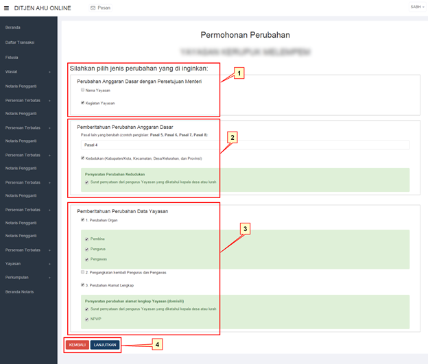Toggle the hamburger sidebar menu icon
The width and height of the screenshot is (428, 364).
point(7,8)
